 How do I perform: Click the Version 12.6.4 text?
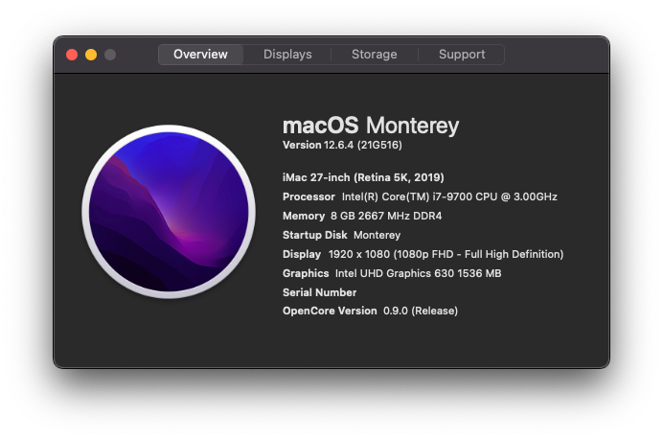coord(318,145)
